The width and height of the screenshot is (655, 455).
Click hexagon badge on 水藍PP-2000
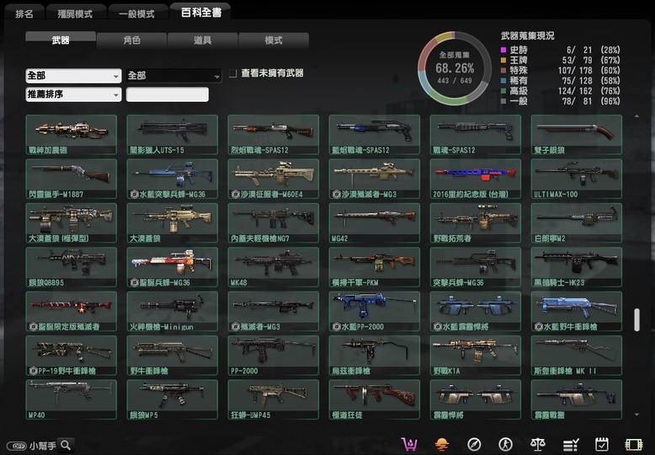pyautogui.click(x=336, y=327)
